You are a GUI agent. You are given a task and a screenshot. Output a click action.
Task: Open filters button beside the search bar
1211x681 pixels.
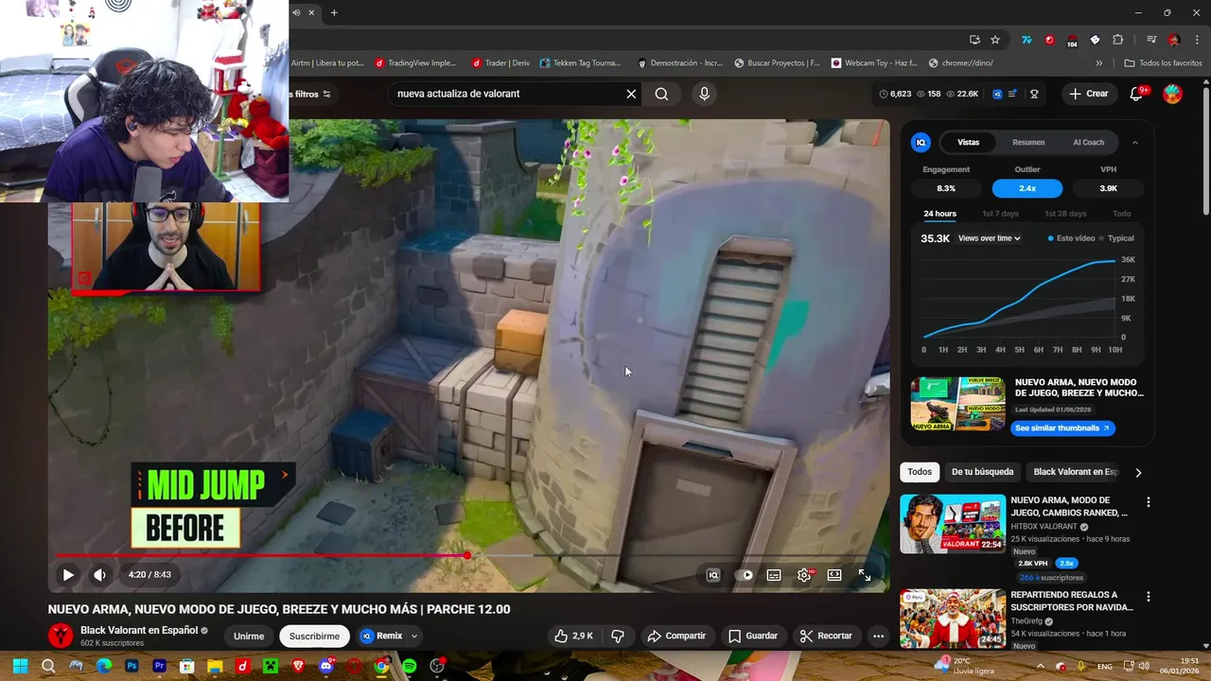[311, 94]
